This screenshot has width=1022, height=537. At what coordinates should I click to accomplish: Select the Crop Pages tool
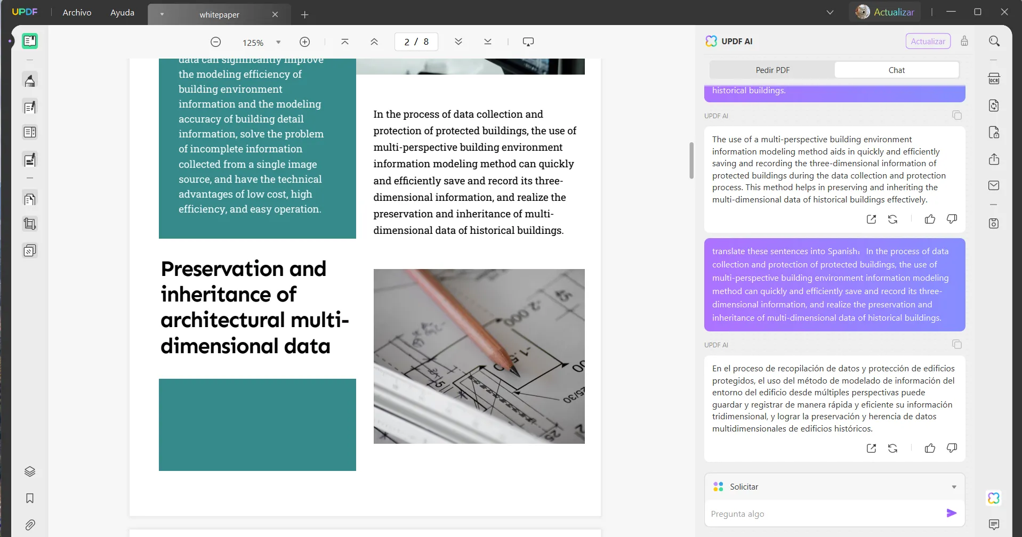(30, 224)
